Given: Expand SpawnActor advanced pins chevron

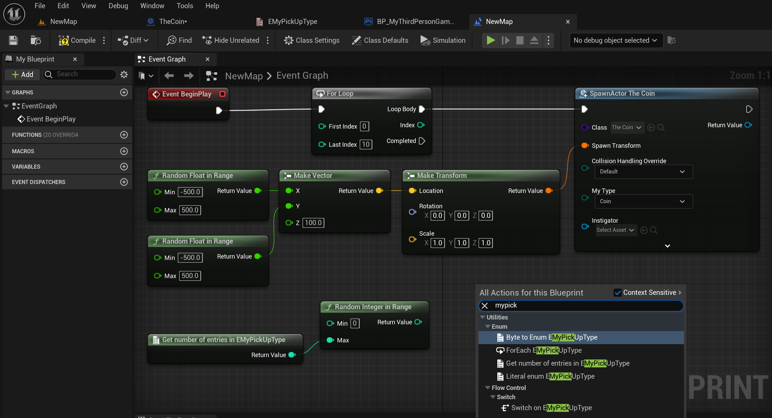Looking at the screenshot, I should [668, 246].
